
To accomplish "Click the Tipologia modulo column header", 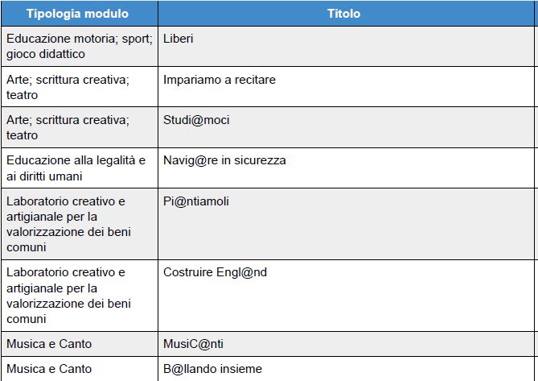I will [x=80, y=14].
